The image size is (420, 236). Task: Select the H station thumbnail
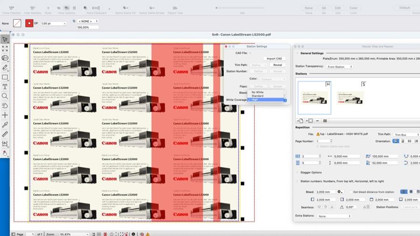point(315,98)
